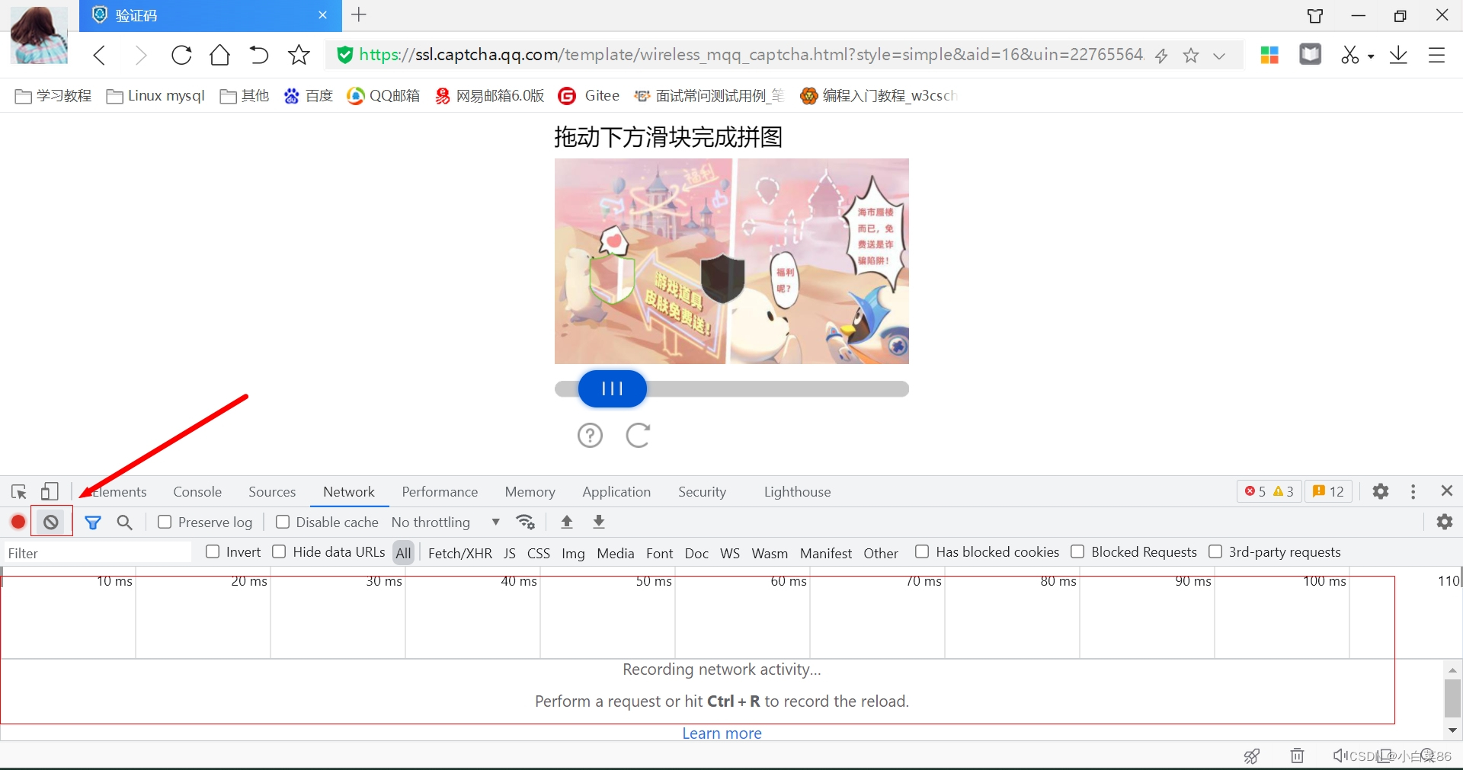Click the address bar star icon
The height and width of the screenshot is (770, 1463).
pyautogui.click(x=1191, y=56)
